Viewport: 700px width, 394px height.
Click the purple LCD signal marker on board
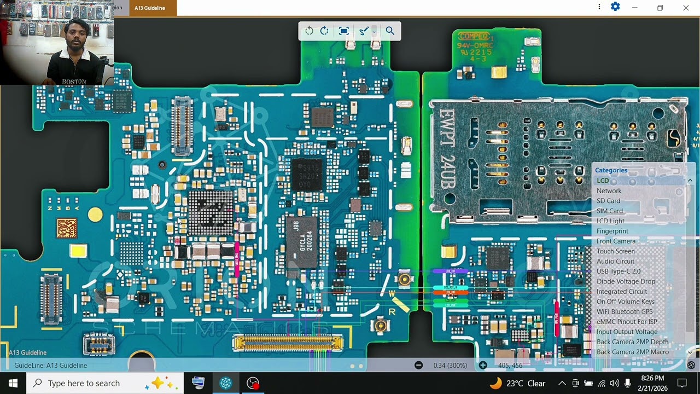pos(450,271)
